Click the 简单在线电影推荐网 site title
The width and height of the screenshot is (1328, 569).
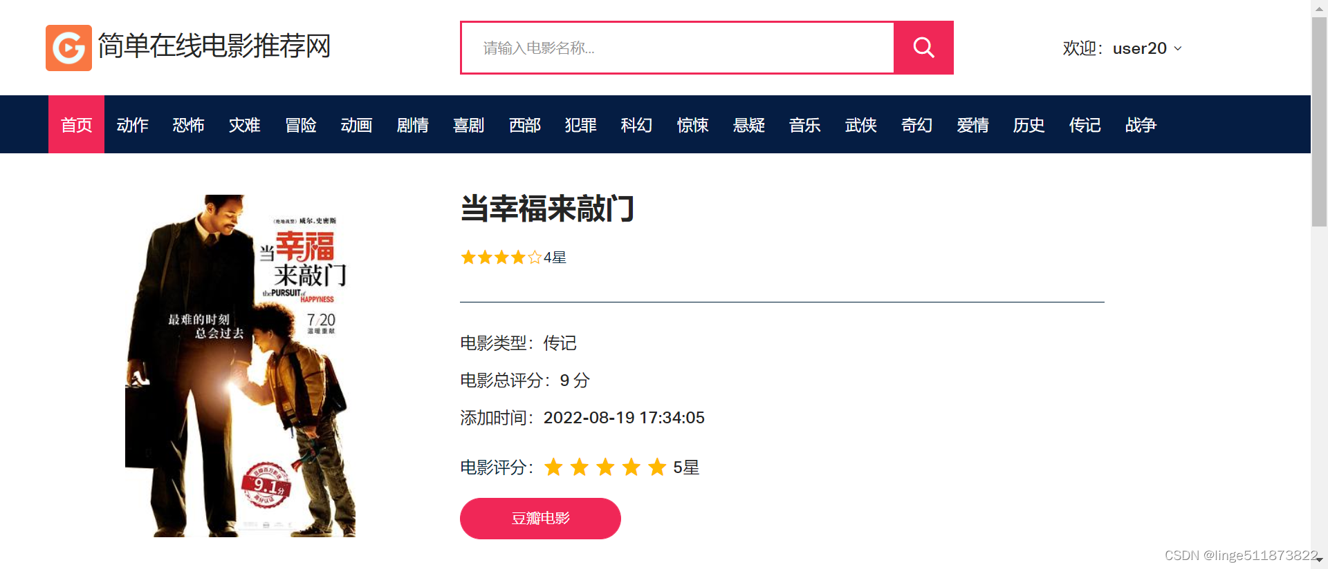tap(214, 46)
